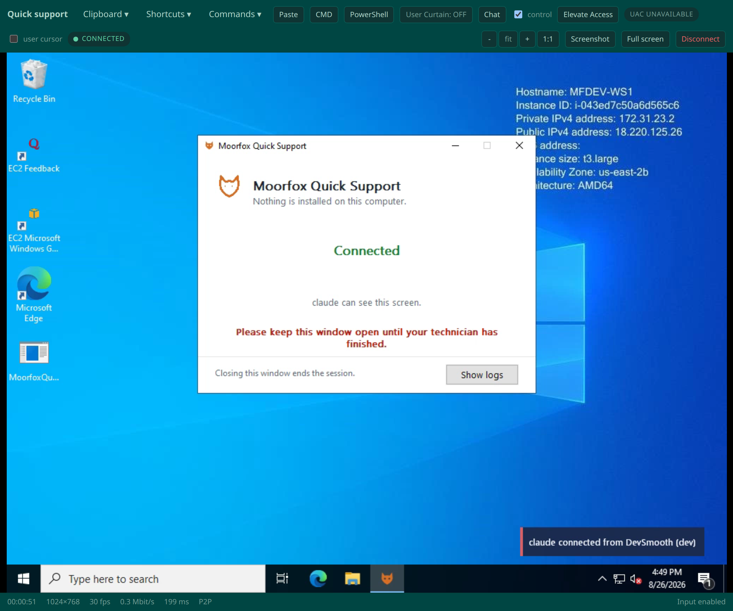
Task: Click the Windows Start button
Action: (x=24, y=579)
